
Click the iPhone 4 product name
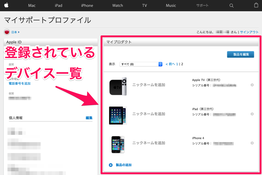click(198, 138)
